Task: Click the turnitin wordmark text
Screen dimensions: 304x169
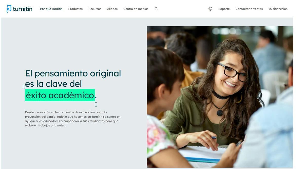Action: point(23,9)
